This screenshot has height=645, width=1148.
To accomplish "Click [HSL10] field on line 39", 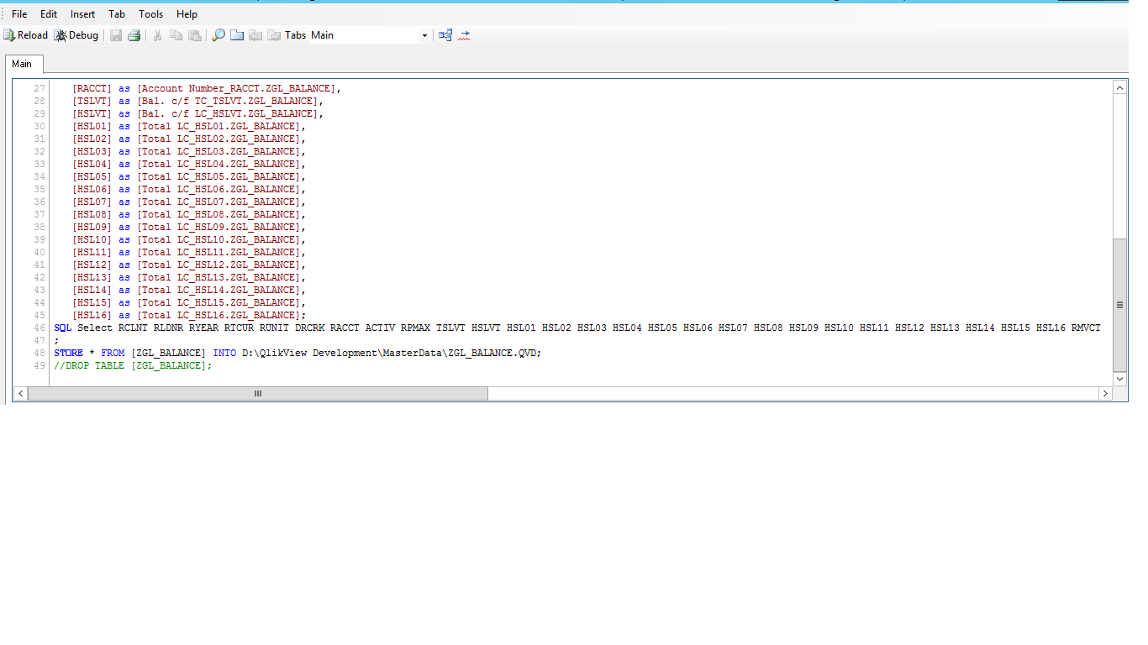I will tap(92, 239).
